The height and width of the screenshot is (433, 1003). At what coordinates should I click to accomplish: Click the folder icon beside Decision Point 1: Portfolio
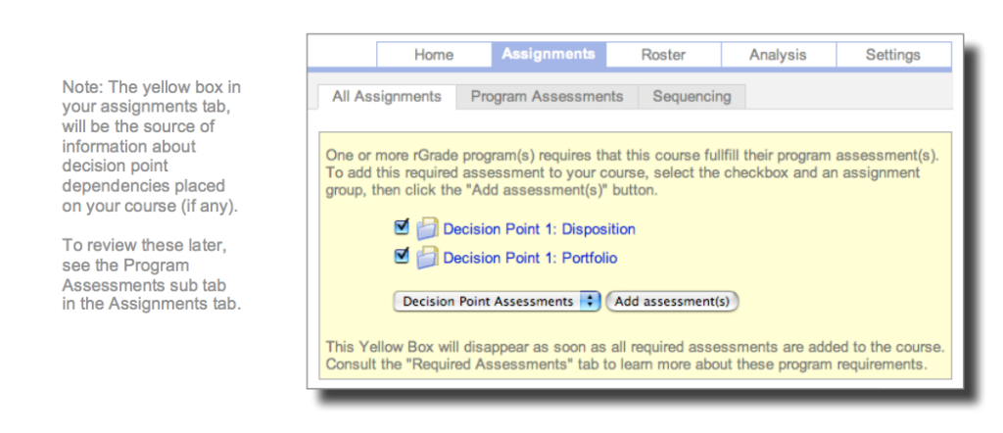click(x=429, y=259)
